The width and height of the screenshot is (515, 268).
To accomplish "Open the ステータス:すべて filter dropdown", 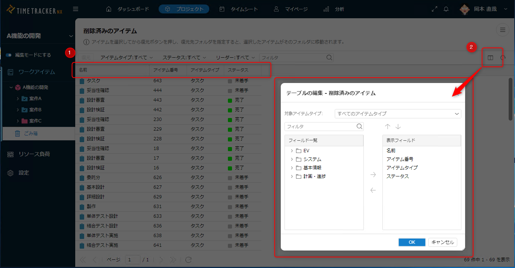I will [x=184, y=58].
